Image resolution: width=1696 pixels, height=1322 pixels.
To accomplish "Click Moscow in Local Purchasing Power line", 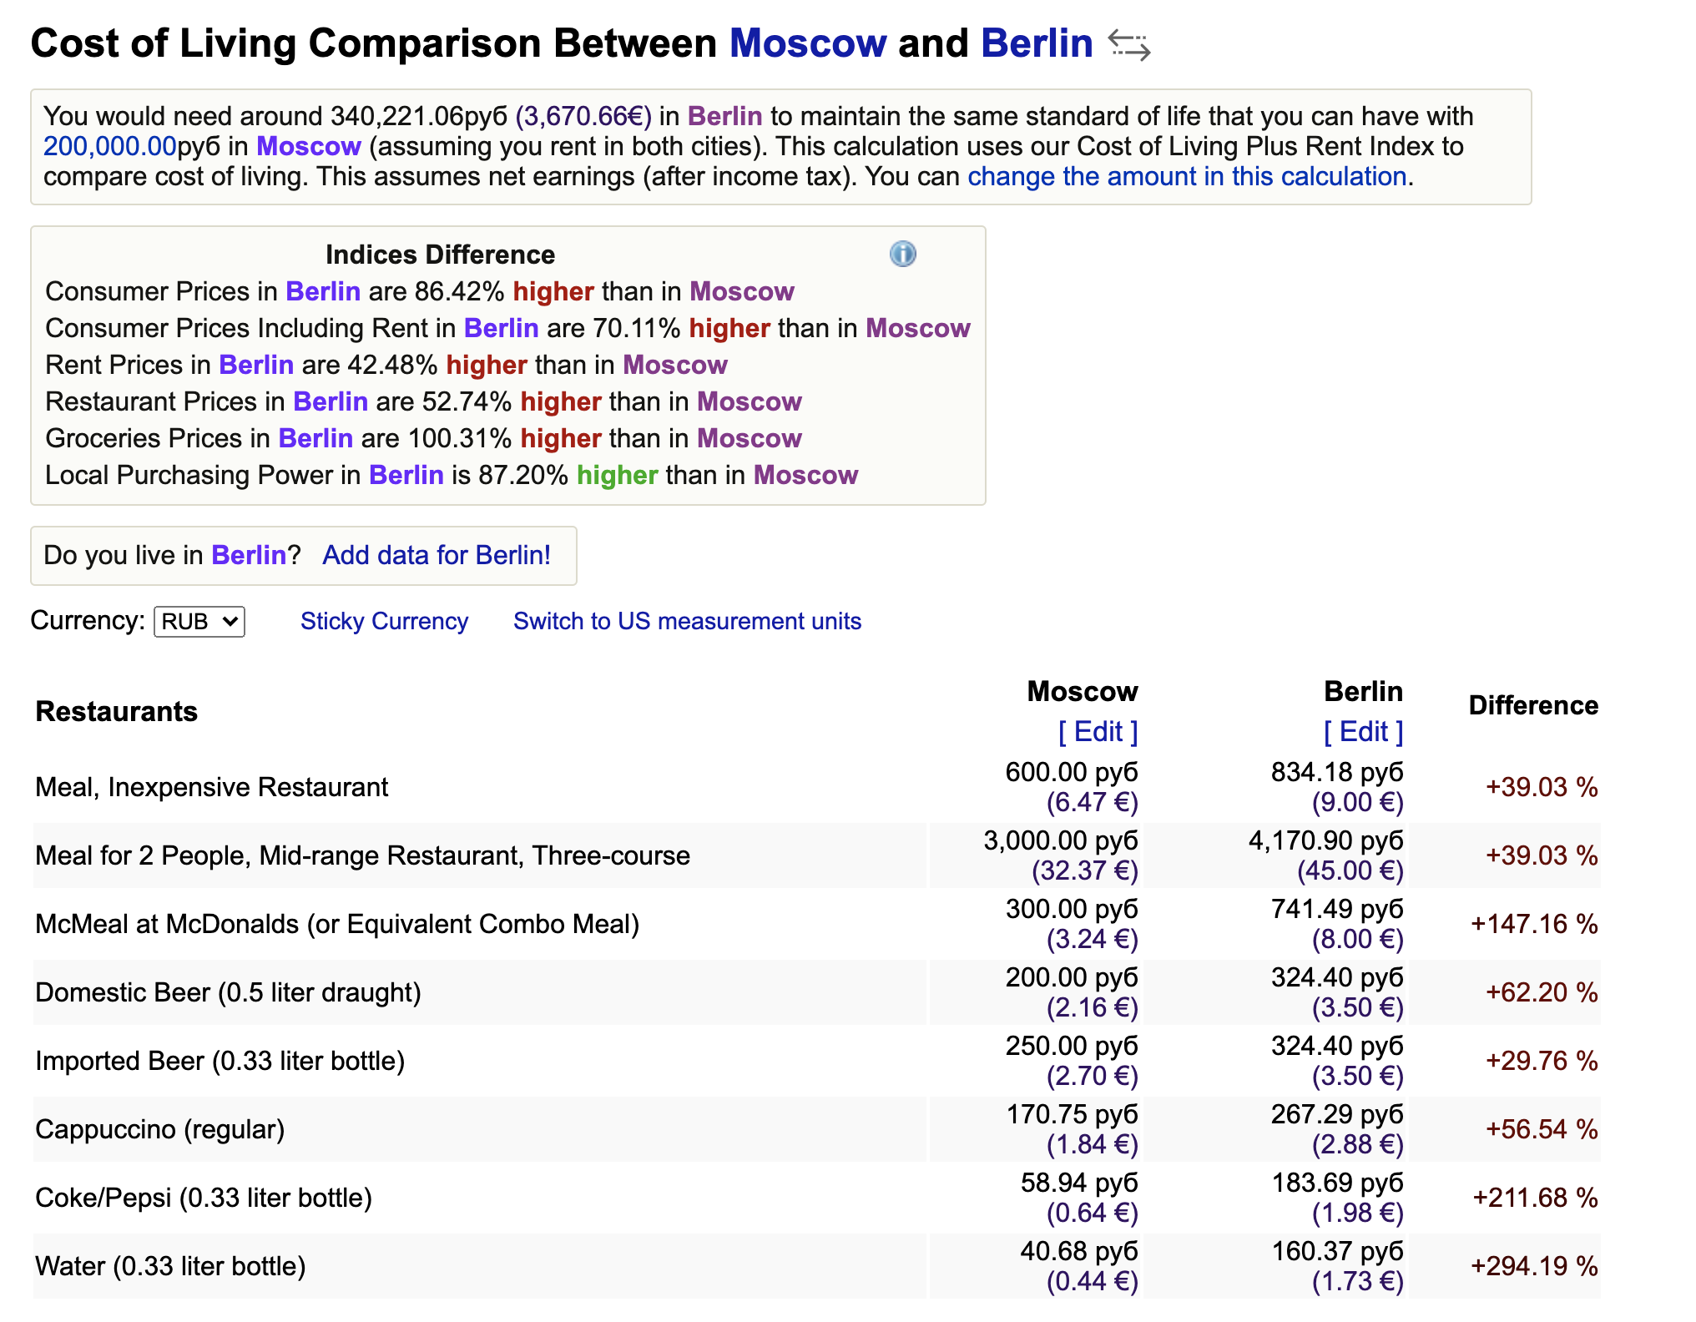I will click(805, 475).
